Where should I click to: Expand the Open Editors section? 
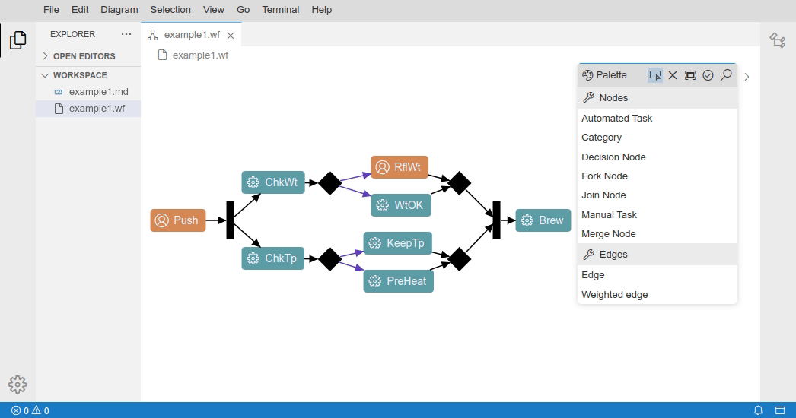tap(84, 56)
